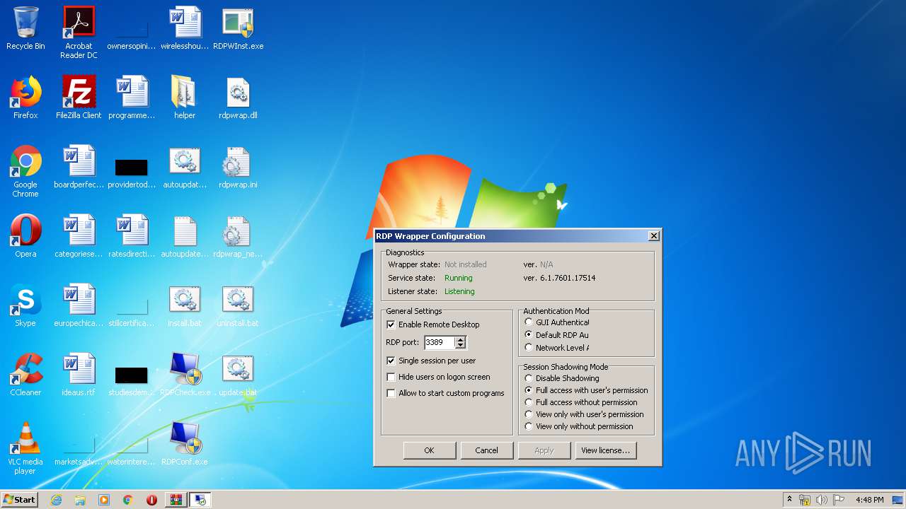Open ratesdirecti... Word document
Image resolution: width=906 pixels, height=509 pixels.
[132, 236]
